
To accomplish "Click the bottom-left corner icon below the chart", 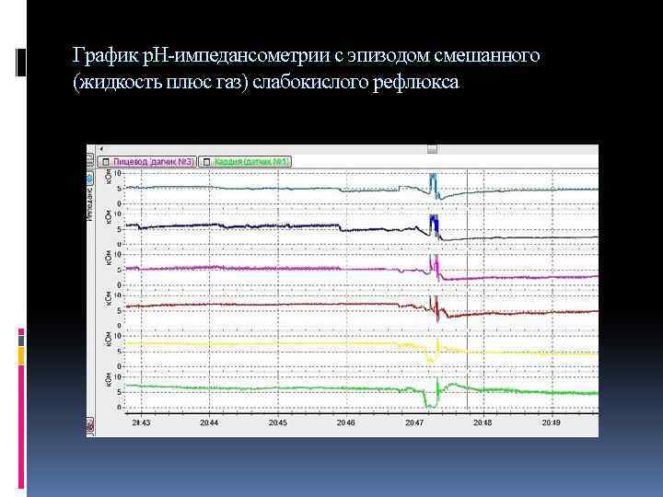I will pos(90,426).
